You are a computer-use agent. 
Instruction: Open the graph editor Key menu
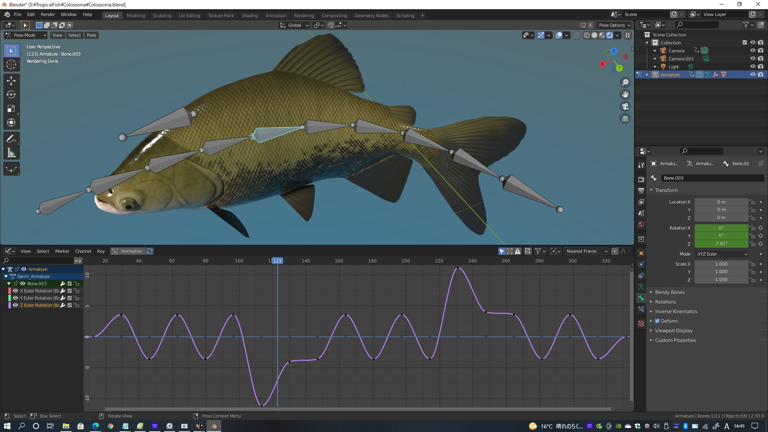click(x=101, y=251)
